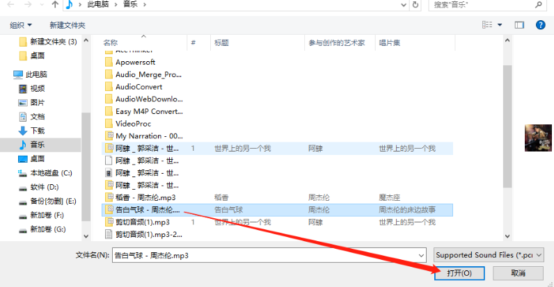Open help with the question mark icon

click(x=540, y=25)
